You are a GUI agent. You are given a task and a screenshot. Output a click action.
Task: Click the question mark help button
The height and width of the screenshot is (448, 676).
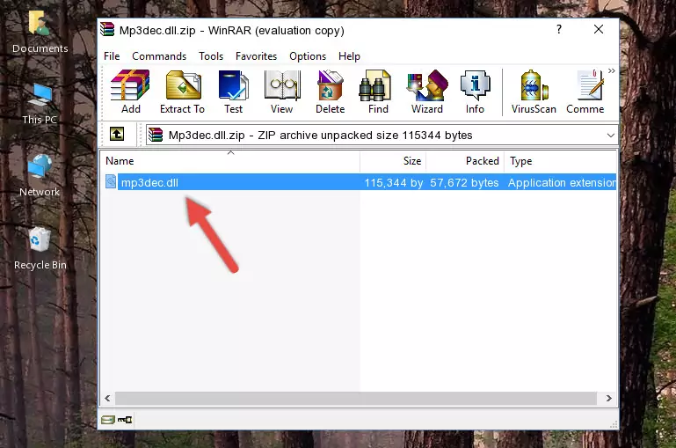559,29
